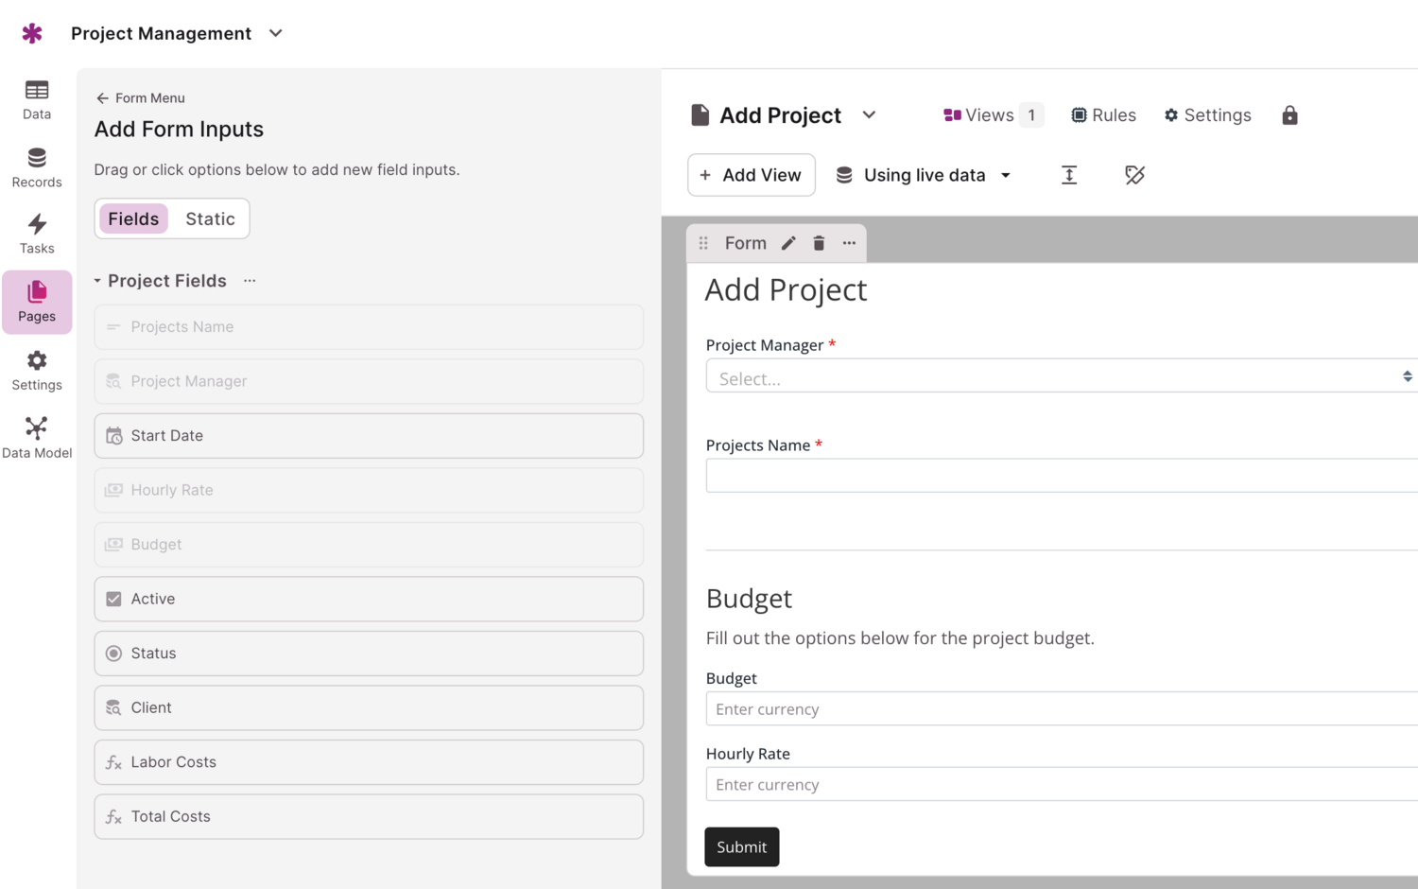Collapse the Project Fields section

[97, 281]
